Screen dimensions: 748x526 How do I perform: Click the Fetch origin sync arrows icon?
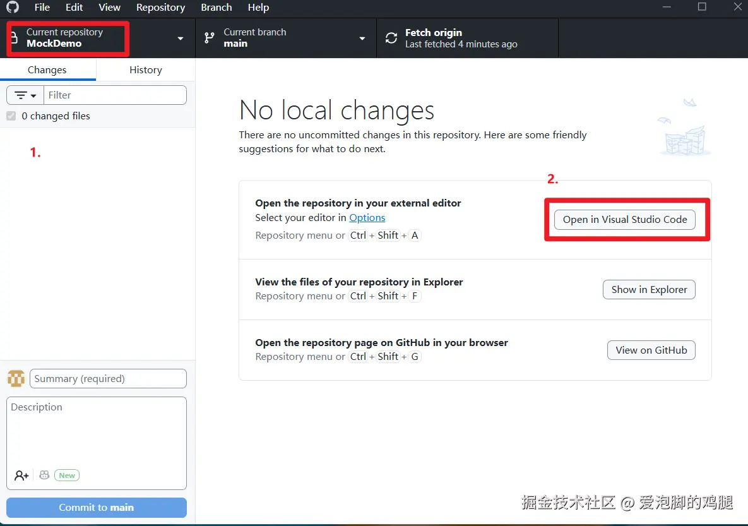tap(391, 38)
